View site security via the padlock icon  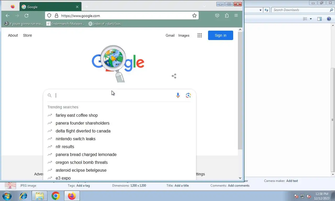56,16
